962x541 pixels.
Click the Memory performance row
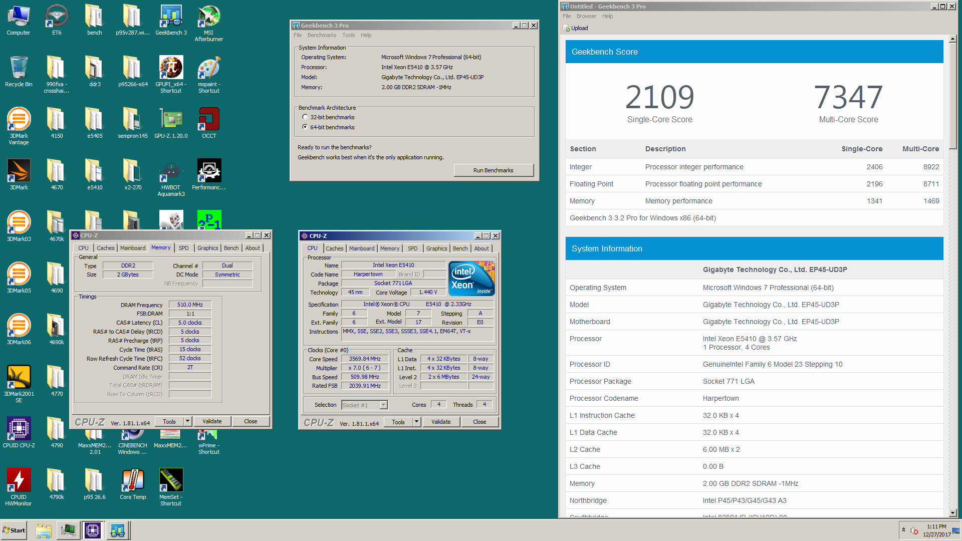(754, 201)
